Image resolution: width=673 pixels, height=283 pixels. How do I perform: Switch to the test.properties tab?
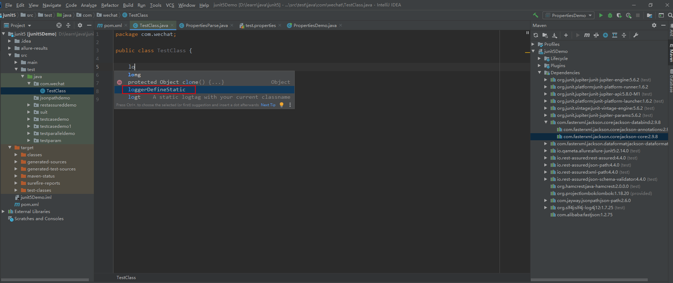tap(260, 25)
